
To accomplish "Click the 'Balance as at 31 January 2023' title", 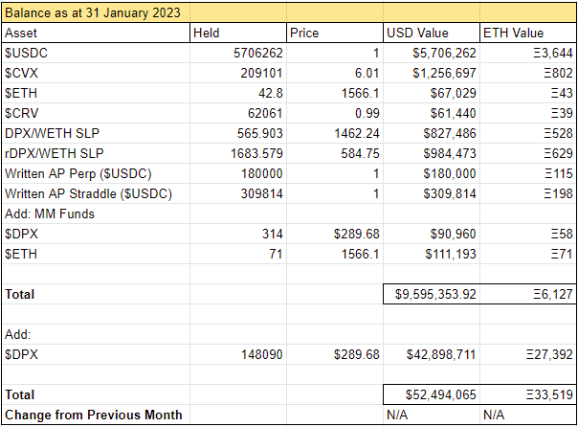I will click(93, 12).
